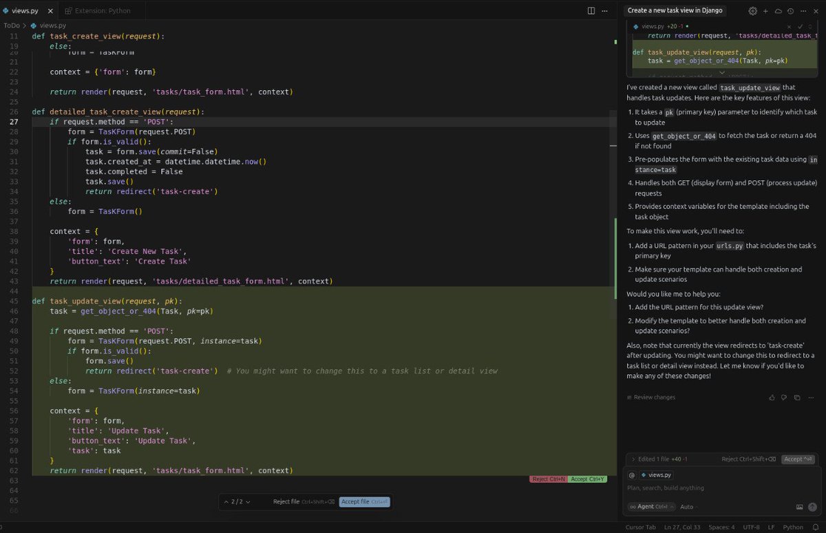Split the editor right
Image resolution: width=826 pixels, height=533 pixels.
point(591,11)
